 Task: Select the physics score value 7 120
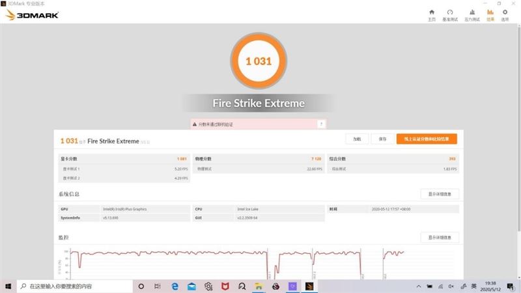(x=317, y=159)
